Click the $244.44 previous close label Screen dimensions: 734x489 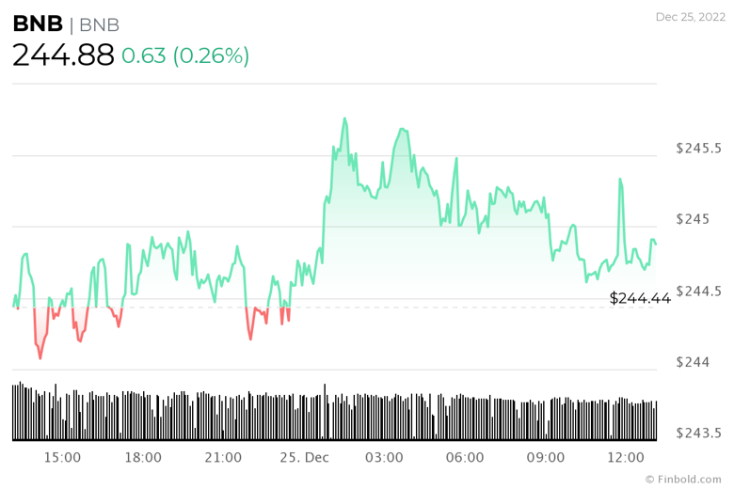(640, 298)
